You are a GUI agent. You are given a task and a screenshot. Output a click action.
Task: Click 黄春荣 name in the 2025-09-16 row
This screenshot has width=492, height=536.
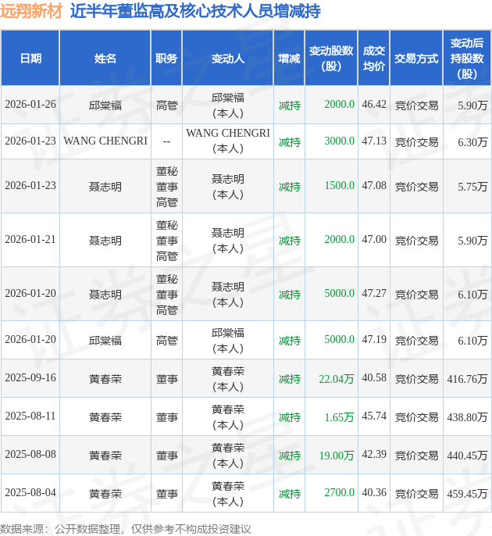click(105, 379)
